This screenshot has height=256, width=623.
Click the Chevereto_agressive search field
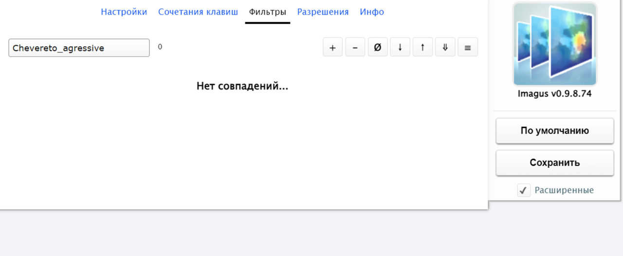[79, 48]
